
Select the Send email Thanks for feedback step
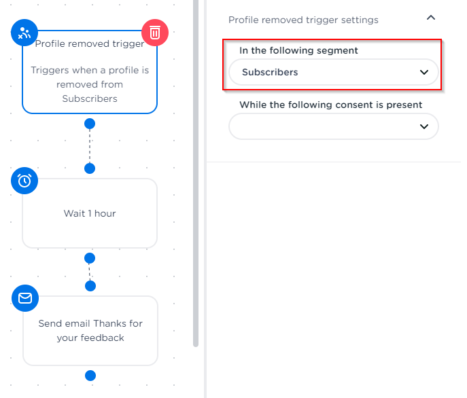coord(90,331)
